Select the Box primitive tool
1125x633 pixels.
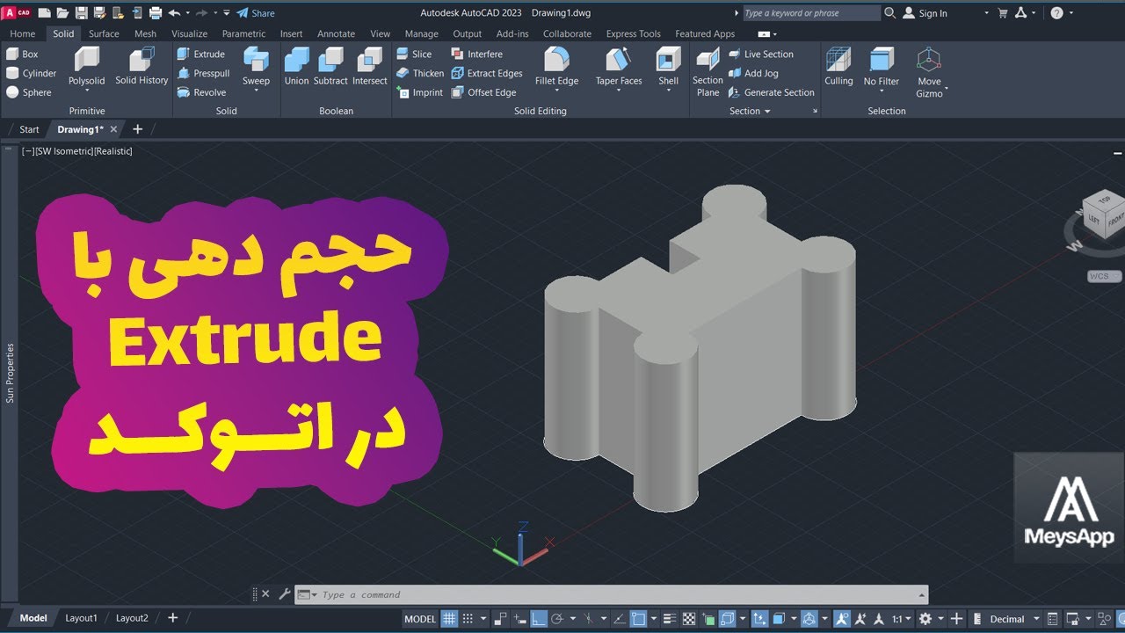click(23, 54)
